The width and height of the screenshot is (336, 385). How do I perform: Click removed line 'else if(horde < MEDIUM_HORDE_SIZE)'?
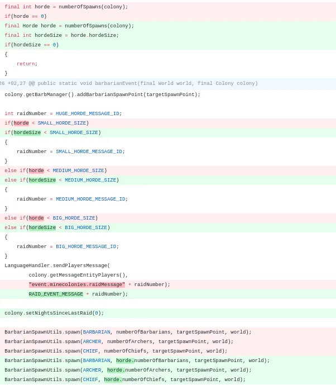tap(168, 170)
